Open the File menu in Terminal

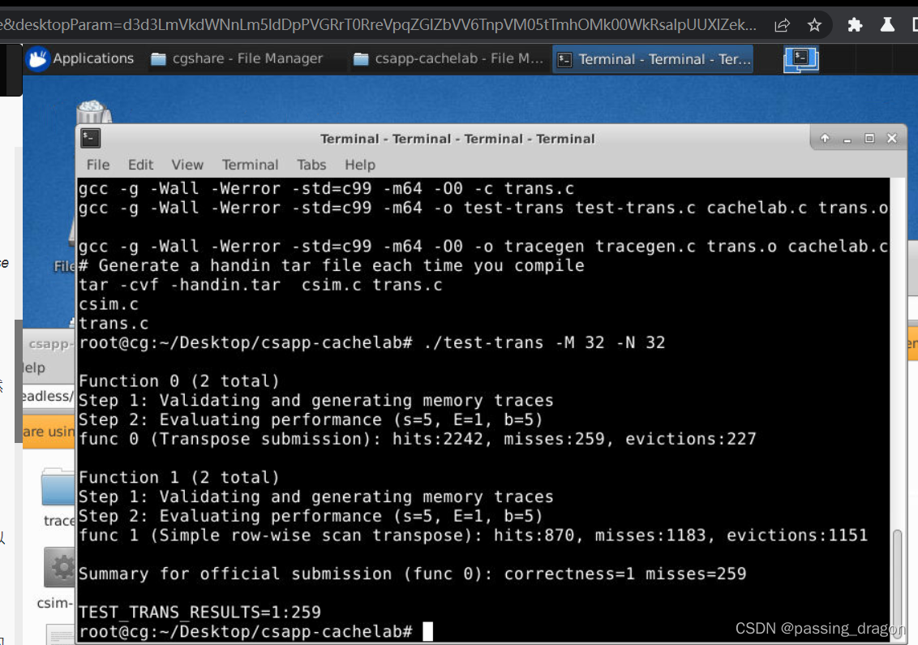[x=98, y=165]
